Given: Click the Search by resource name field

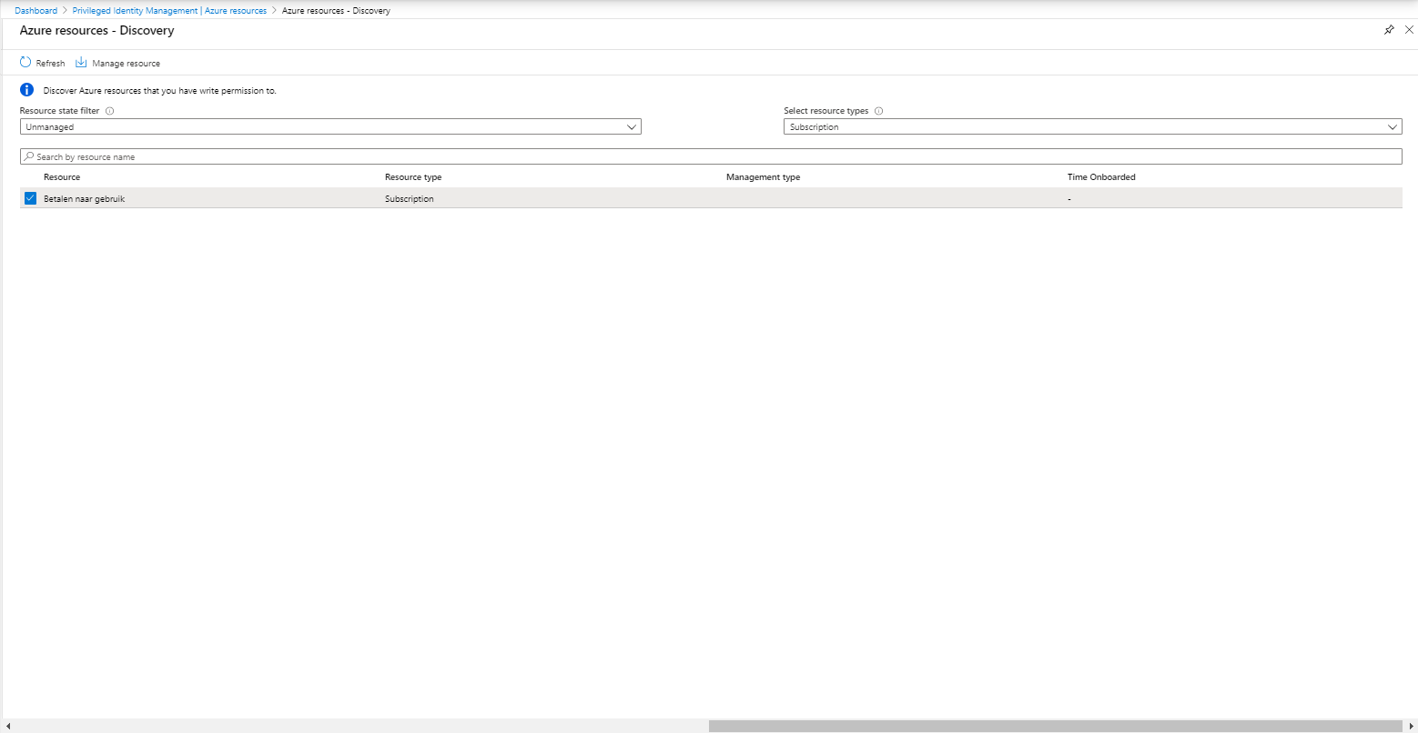Looking at the screenshot, I should click(x=711, y=157).
